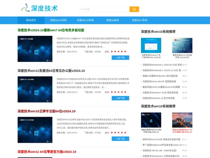Focus the win10系统 search input field
This screenshot has width=210, height=158.
pyautogui.click(x=104, y=9)
